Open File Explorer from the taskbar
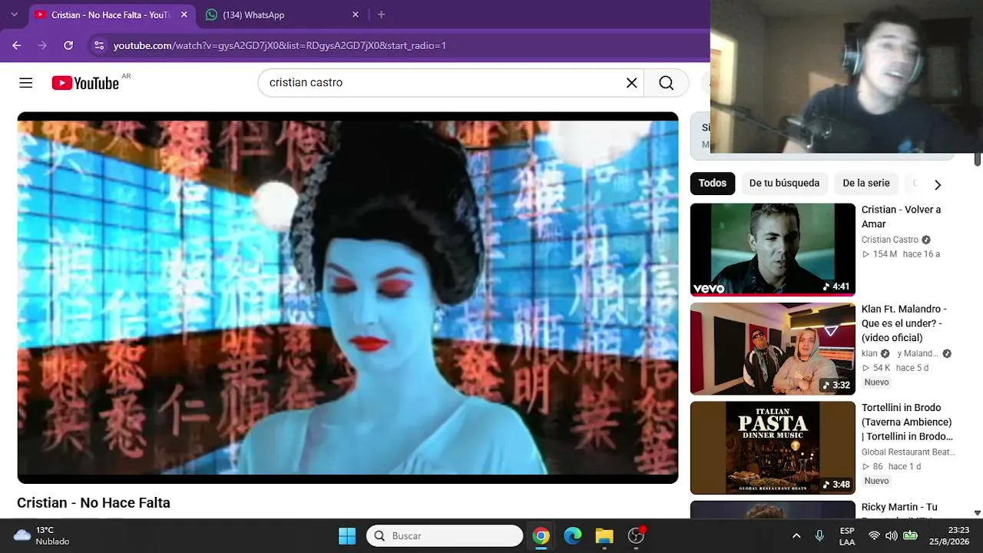The image size is (983, 553). (604, 536)
